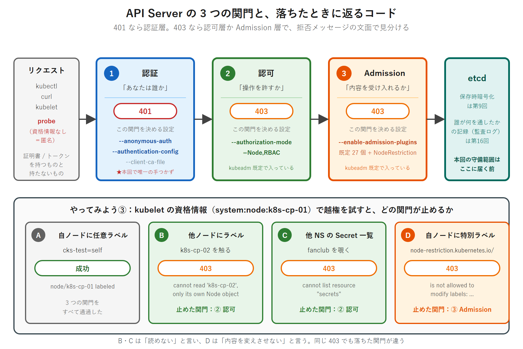Click 'node/k8s-cp-01 labeled' text

[x=83, y=286]
